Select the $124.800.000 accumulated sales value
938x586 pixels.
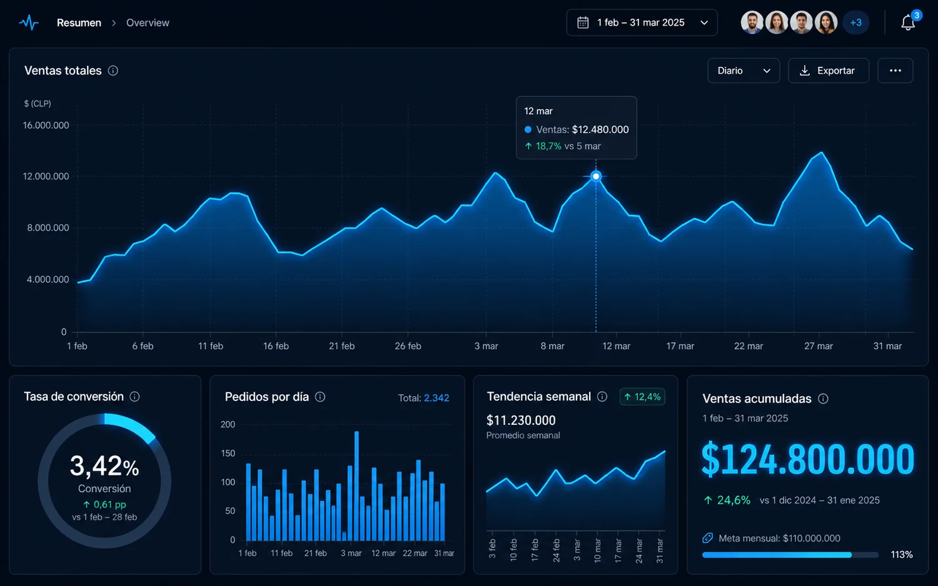(x=807, y=460)
